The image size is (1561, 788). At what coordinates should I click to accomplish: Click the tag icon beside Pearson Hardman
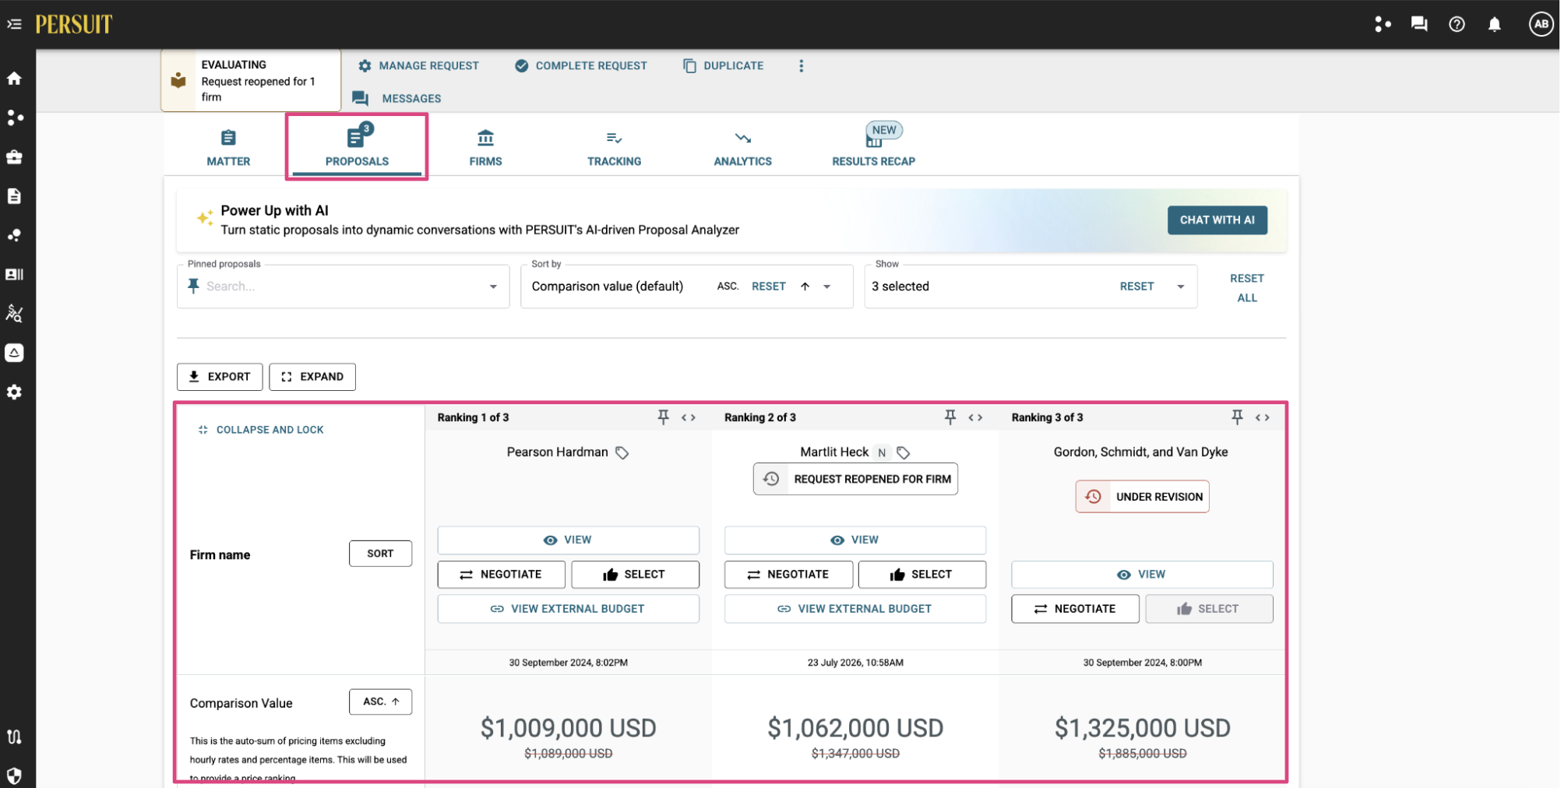pos(622,453)
